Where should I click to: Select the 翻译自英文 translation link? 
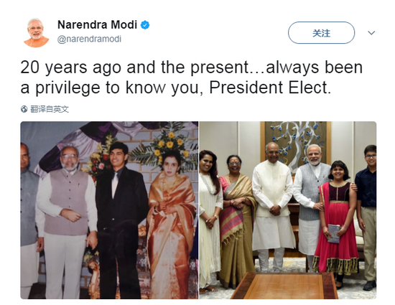(x=50, y=109)
